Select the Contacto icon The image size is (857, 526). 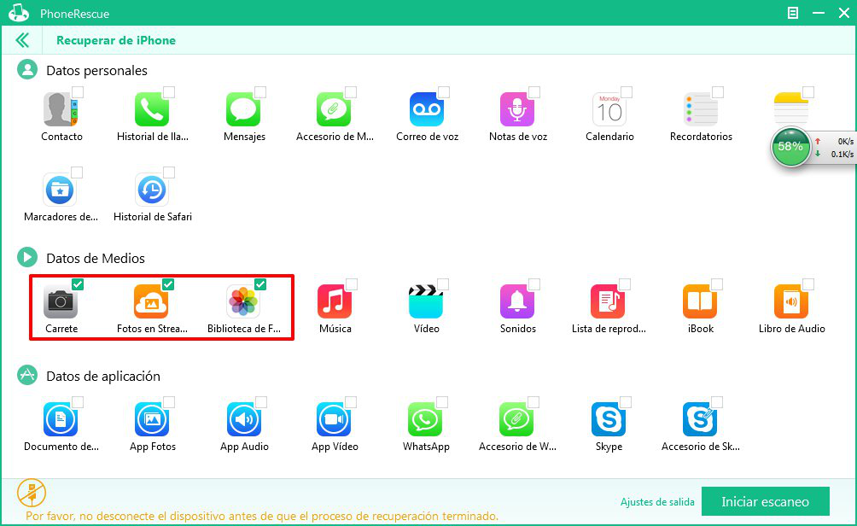point(61,109)
